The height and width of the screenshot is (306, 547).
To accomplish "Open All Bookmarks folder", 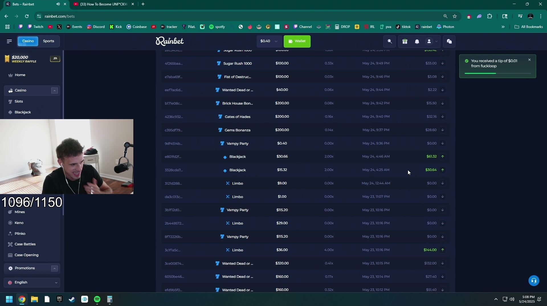I will coord(529,27).
